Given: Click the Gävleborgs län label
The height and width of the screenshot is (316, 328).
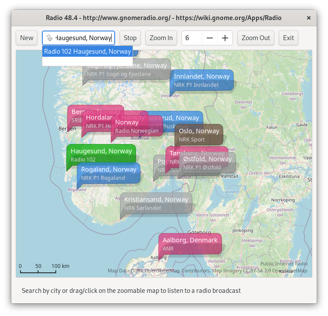Looking at the screenshot, I should coord(292,96).
